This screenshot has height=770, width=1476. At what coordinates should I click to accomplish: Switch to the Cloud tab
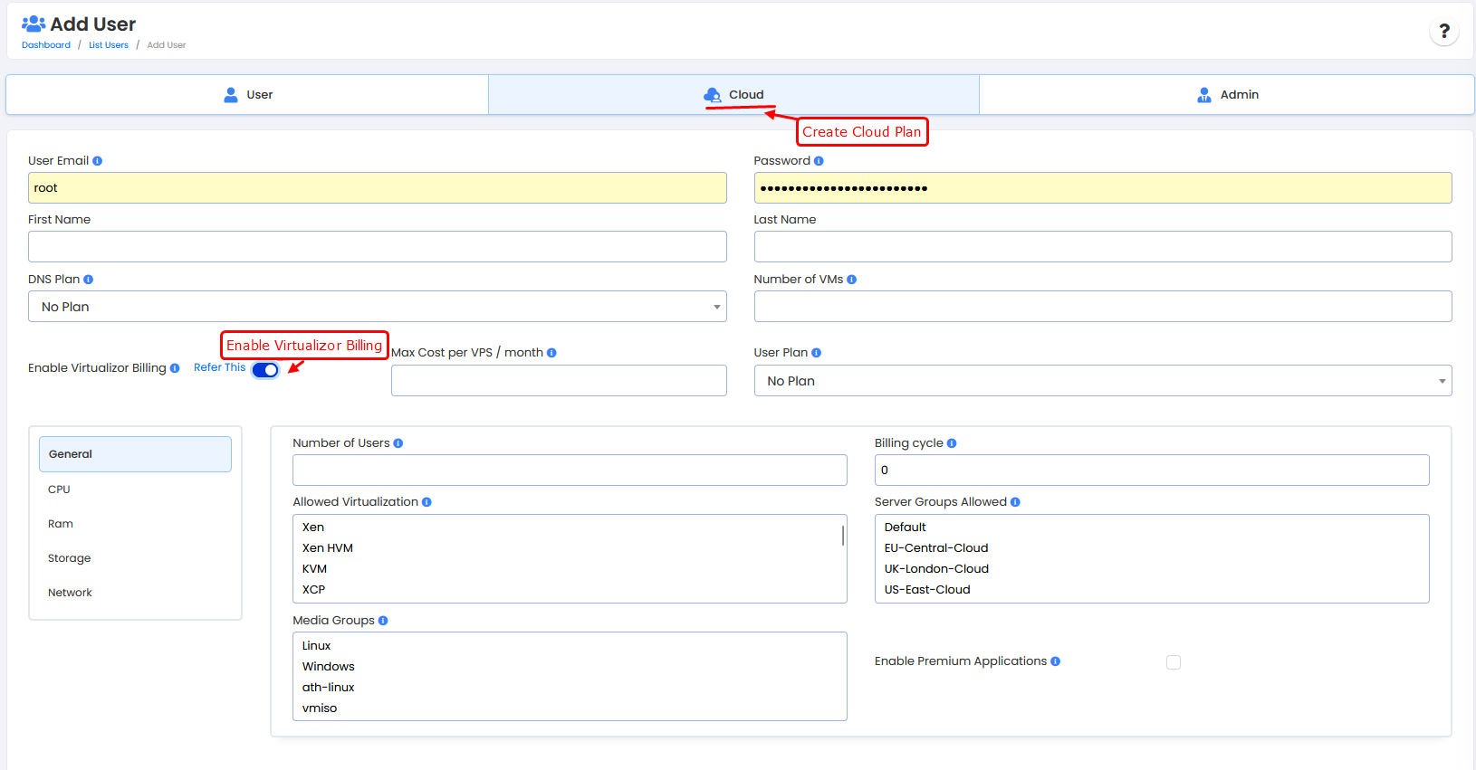click(733, 95)
